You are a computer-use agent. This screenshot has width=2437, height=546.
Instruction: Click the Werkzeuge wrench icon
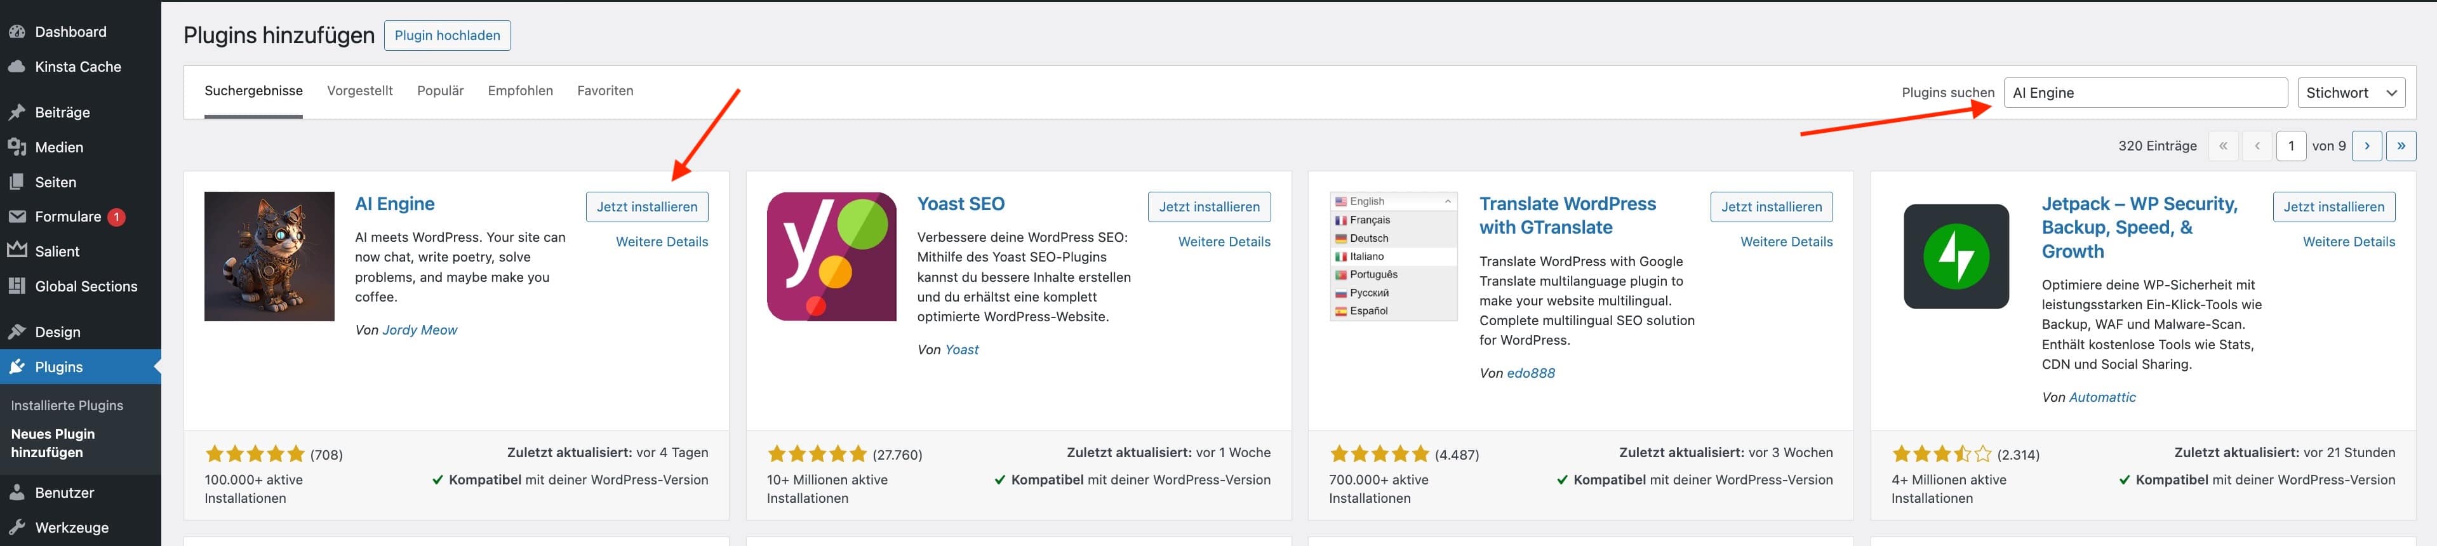(x=16, y=527)
